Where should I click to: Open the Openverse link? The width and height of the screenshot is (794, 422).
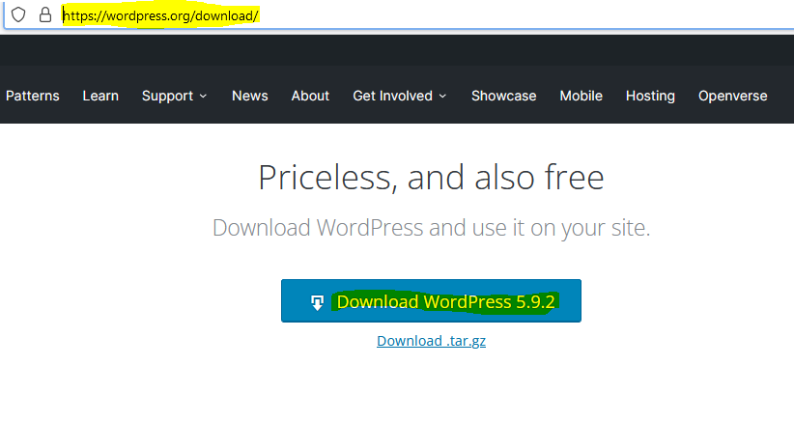732,96
